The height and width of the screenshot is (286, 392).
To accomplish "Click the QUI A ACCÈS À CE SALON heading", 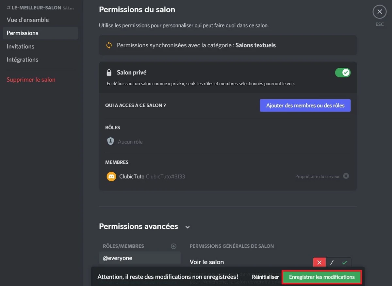I will click(135, 106).
